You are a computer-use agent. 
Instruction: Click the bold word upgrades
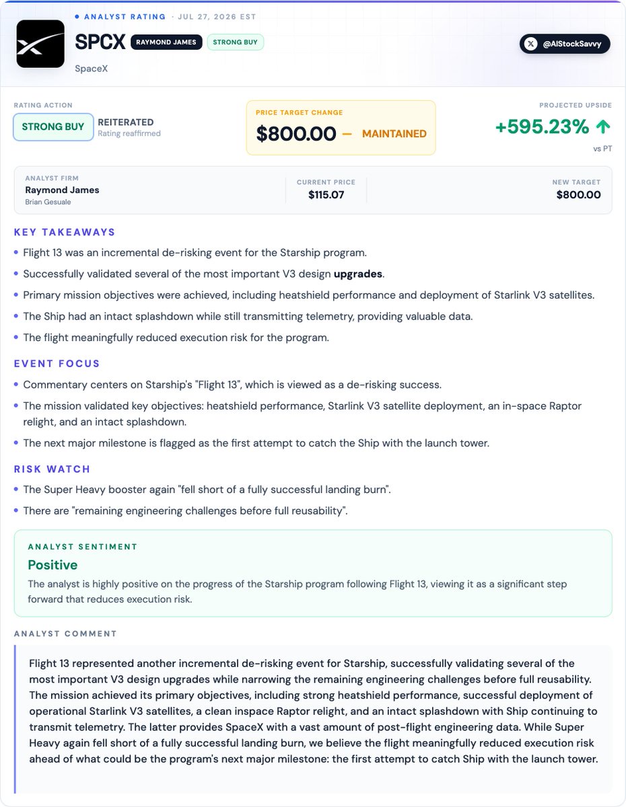358,274
